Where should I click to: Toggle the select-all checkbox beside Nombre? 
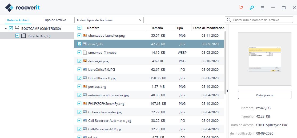[x=79, y=28]
